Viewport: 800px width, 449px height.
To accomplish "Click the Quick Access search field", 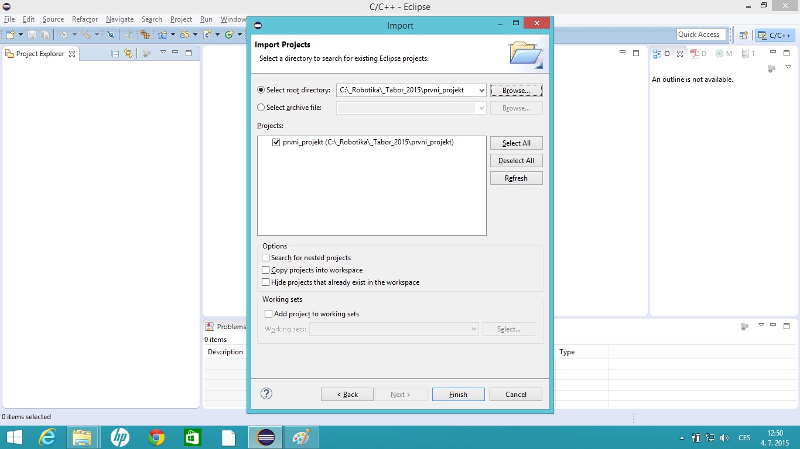I will click(x=700, y=34).
